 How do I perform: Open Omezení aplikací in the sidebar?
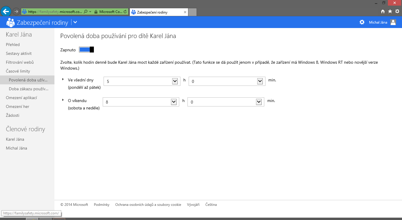coord(21,98)
